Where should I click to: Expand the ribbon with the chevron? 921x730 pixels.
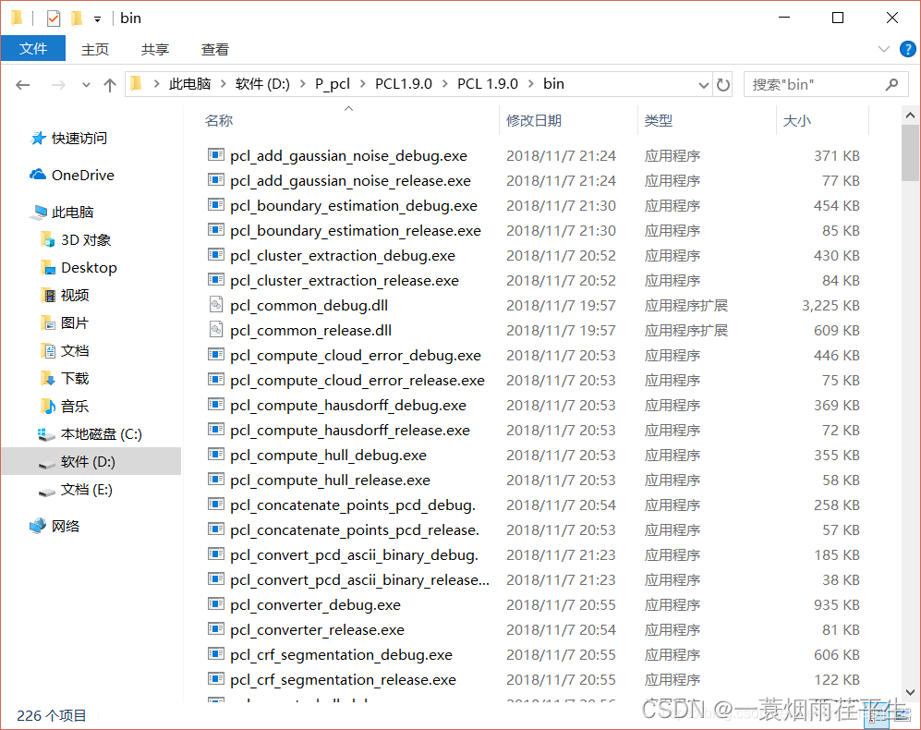(x=883, y=49)
